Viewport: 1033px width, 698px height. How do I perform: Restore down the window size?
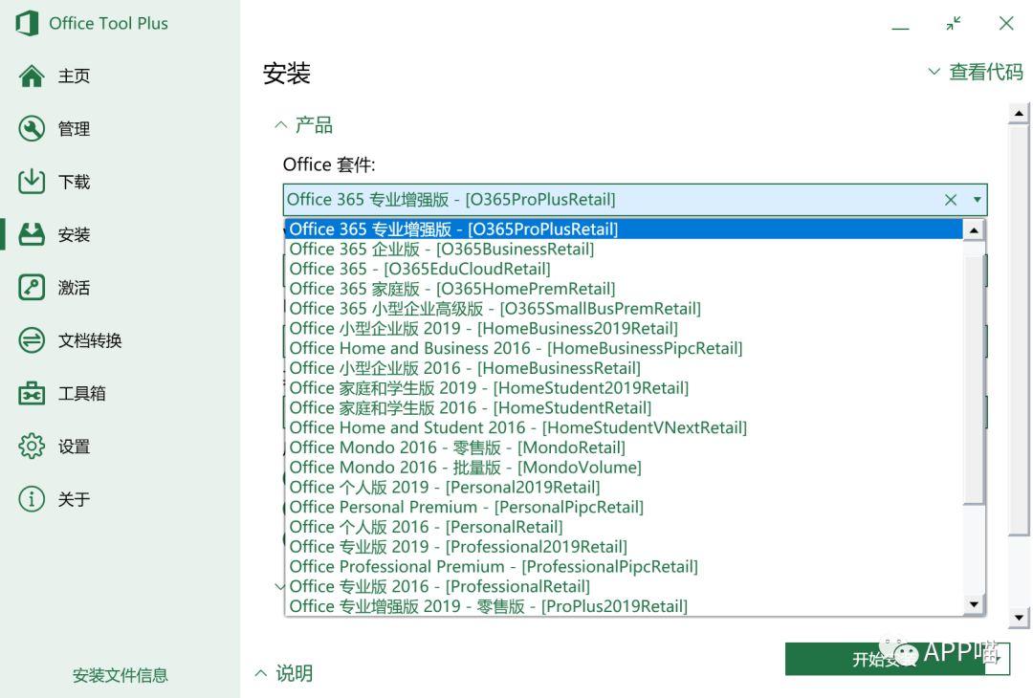click(x=954, y=24)
